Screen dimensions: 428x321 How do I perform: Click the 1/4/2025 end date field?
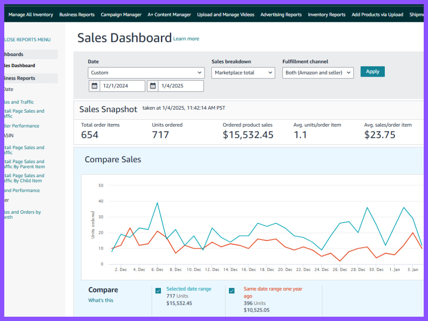(x=181, y=86)
